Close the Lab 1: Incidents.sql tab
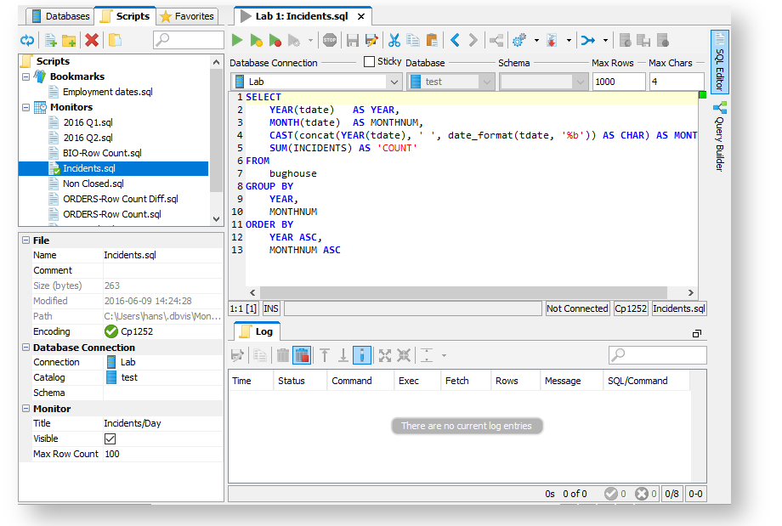This screenshot has width=782, height=526. (361, 16)
